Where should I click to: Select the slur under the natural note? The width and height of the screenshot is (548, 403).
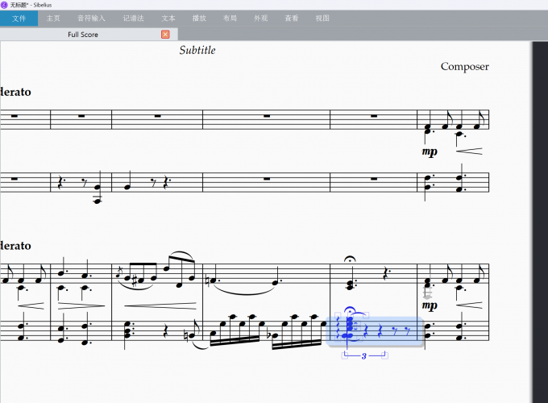[x=245, y=290]
